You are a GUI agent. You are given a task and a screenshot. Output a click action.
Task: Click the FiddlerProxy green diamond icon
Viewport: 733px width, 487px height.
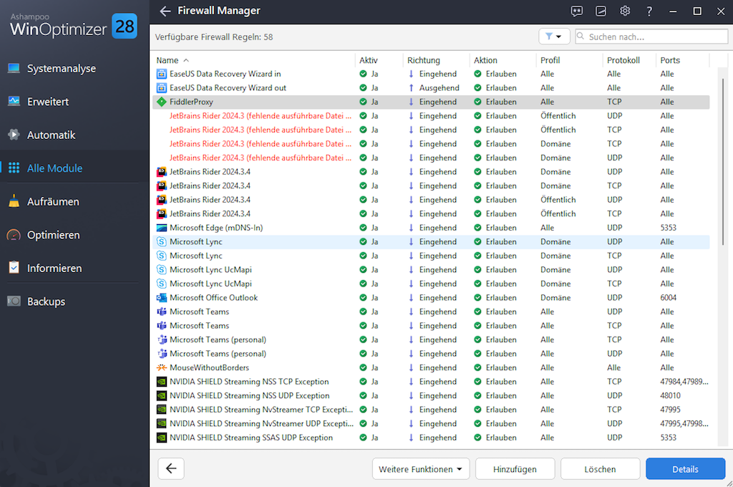[161, 102]
